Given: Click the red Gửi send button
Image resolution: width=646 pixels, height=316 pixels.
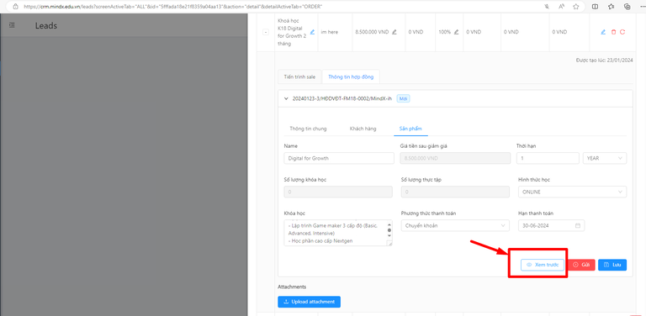Looking at the screenshot, I should 581,265.
